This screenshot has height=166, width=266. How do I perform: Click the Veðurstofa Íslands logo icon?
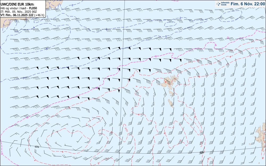(218, 4)
